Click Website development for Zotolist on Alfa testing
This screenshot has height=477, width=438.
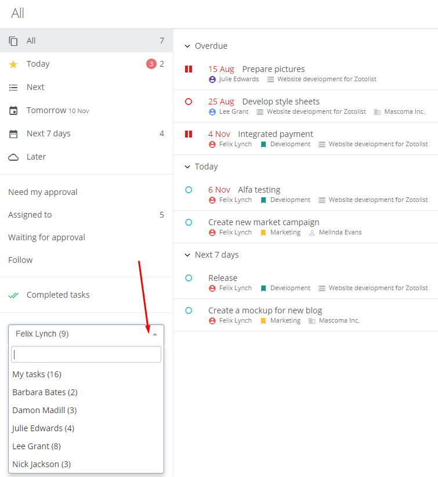point(378,200)
